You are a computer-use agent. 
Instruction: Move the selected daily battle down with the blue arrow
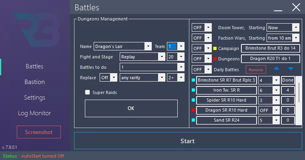pos(291,69)
